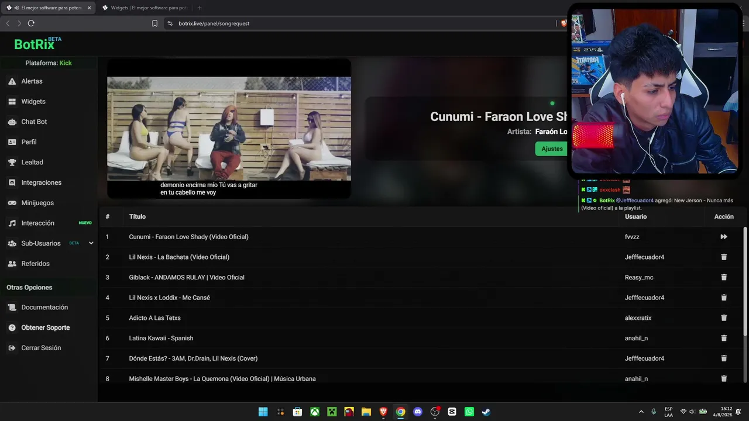Click the Obtener Soporte question icon
749x421 pixels.
click(x=12, y=328)
